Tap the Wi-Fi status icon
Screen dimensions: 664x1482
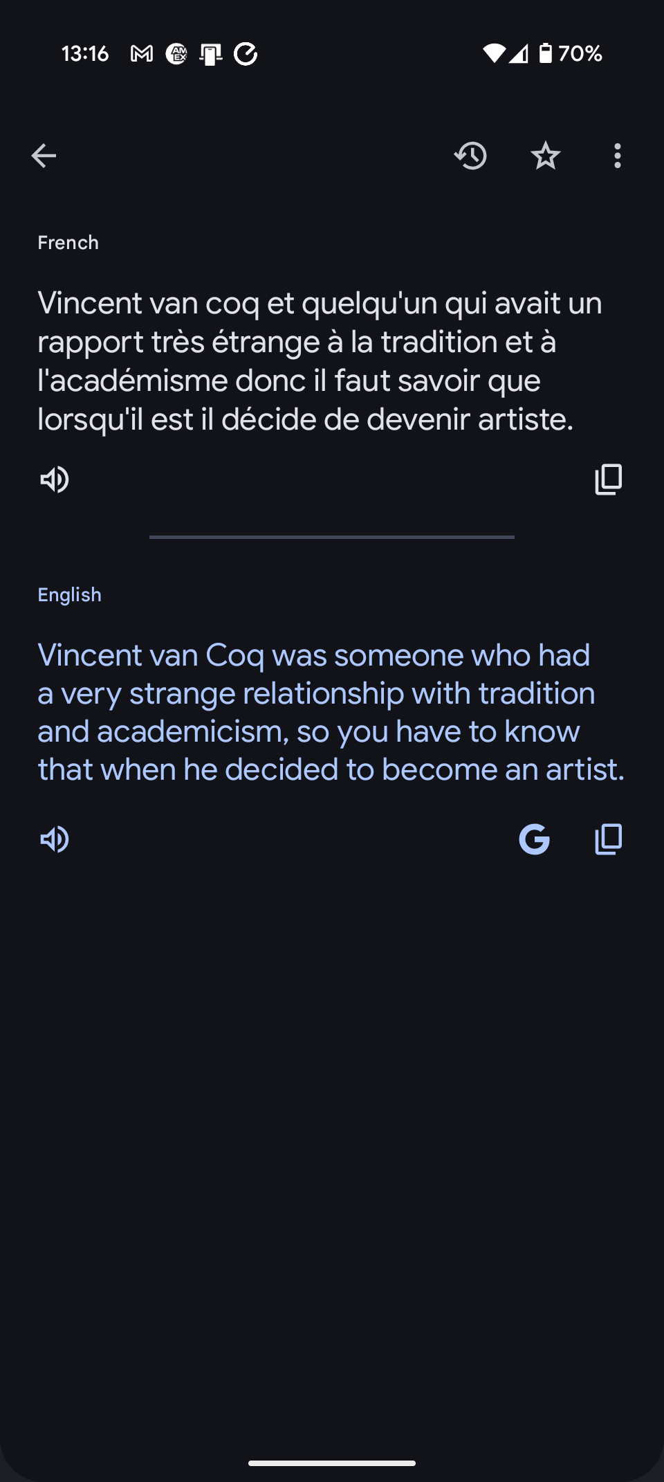tap(494, 53)
